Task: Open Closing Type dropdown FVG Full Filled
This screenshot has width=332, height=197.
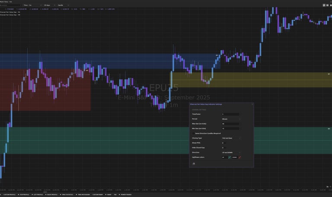Action: tap(231, 138)
